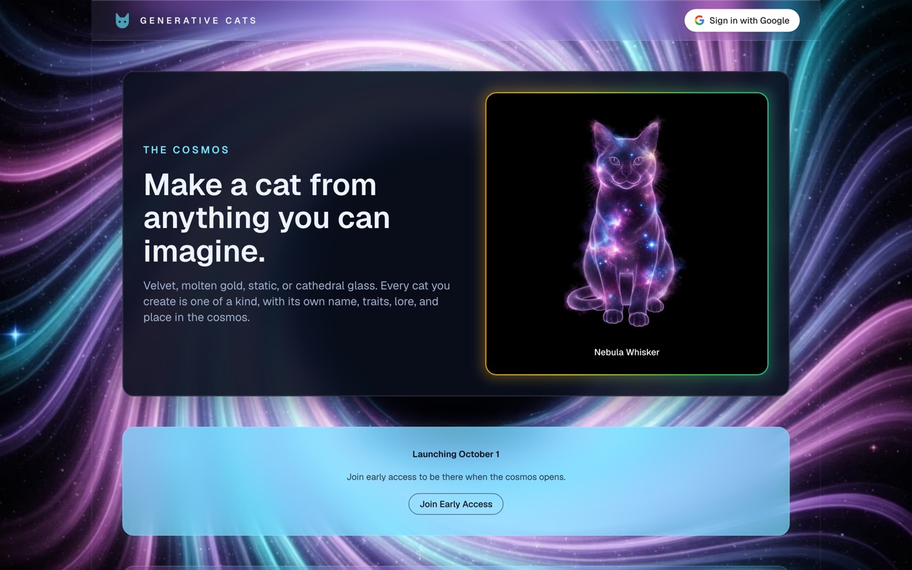The width and height of the screenshot is (912, 570).
Task: Click the cat logo icon in header
Action: (122, 21)
